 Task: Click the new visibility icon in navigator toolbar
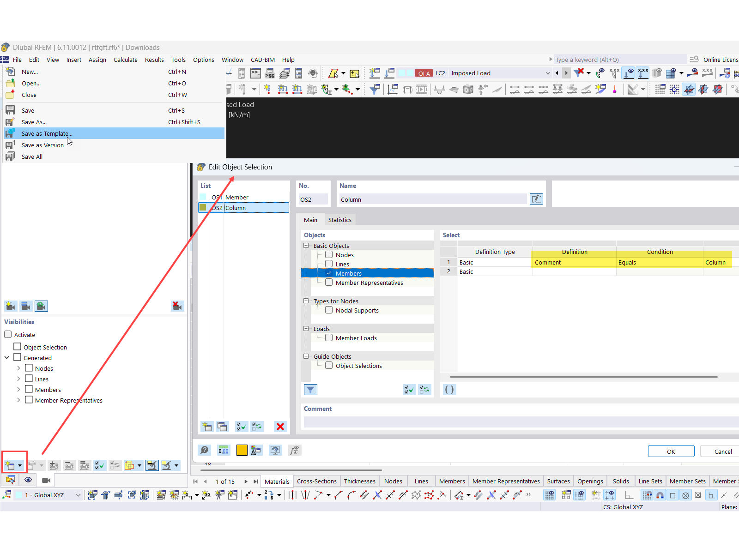click(x=10, y=465)
